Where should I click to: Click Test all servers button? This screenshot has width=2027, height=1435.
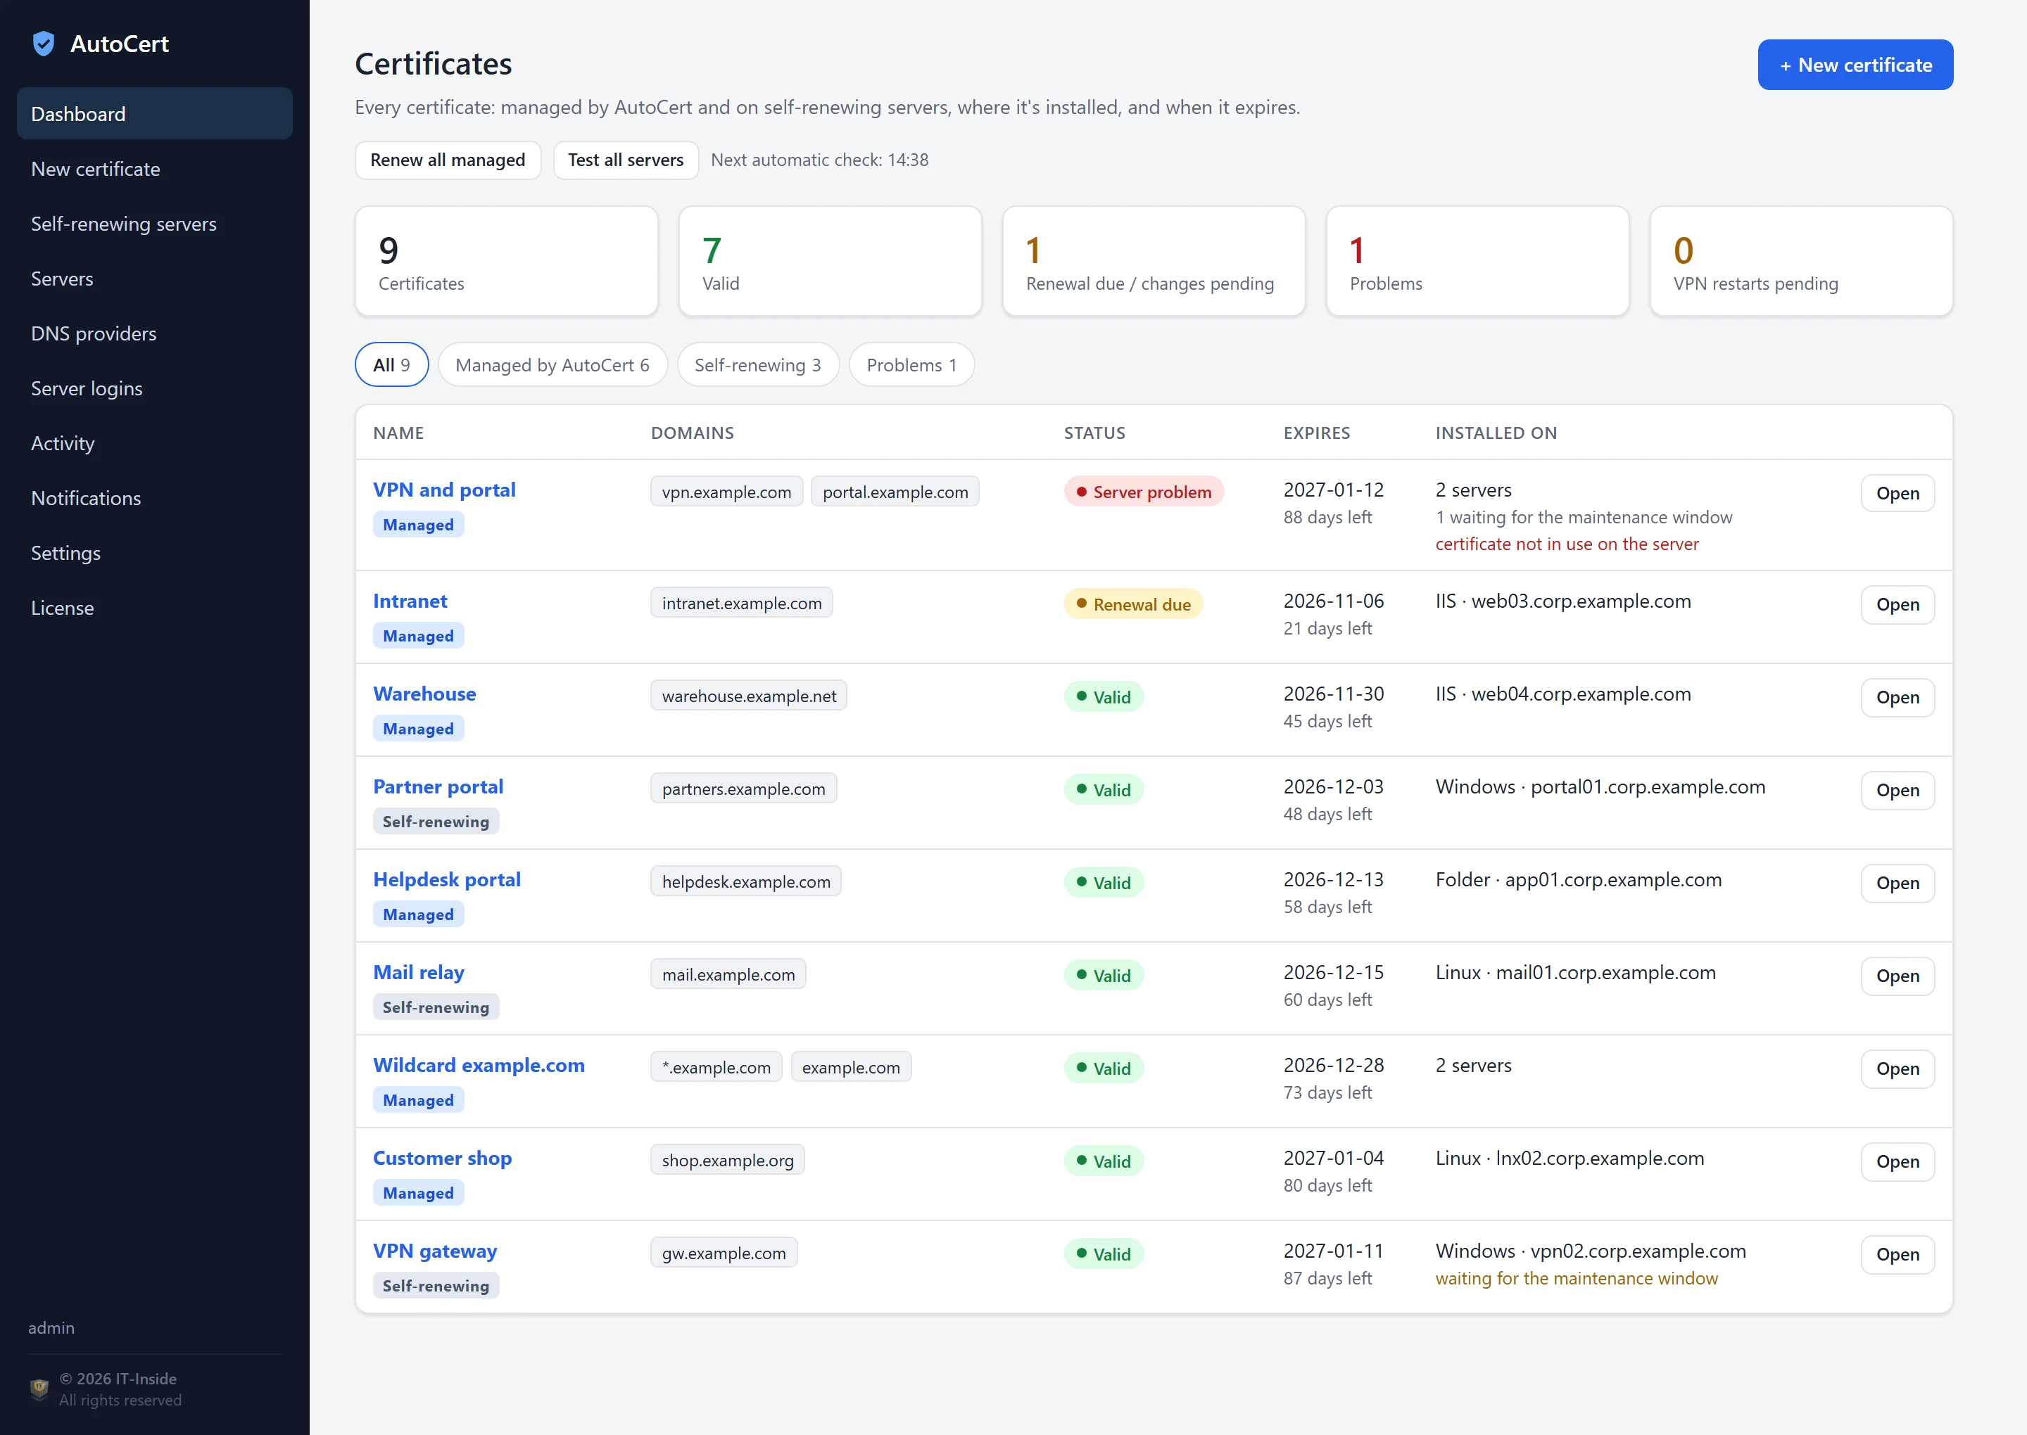pyautogui.click(x=626, y=160)
